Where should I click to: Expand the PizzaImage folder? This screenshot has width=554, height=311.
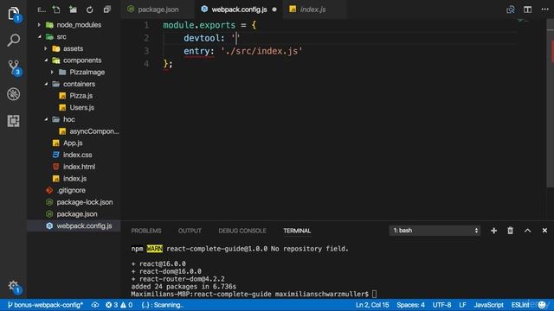point(52,73)
